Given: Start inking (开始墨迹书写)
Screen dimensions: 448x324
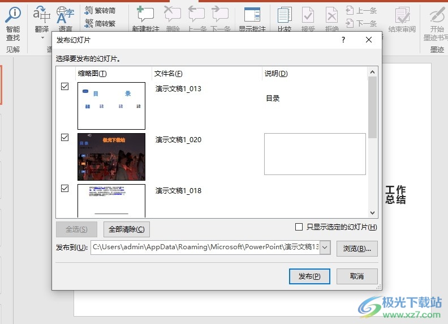Looking at the screenshot, I should pos(437,23).
